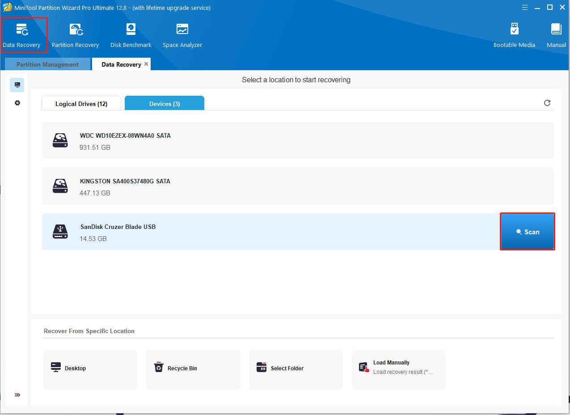Open the title bar hamburger menu
The width and height of the screenshot is (570, 415).
point(524,7)
